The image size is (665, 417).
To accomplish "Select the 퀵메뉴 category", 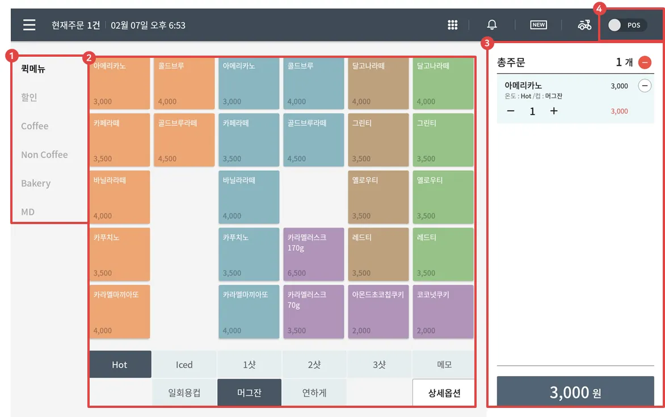I will tap(33, 69).
